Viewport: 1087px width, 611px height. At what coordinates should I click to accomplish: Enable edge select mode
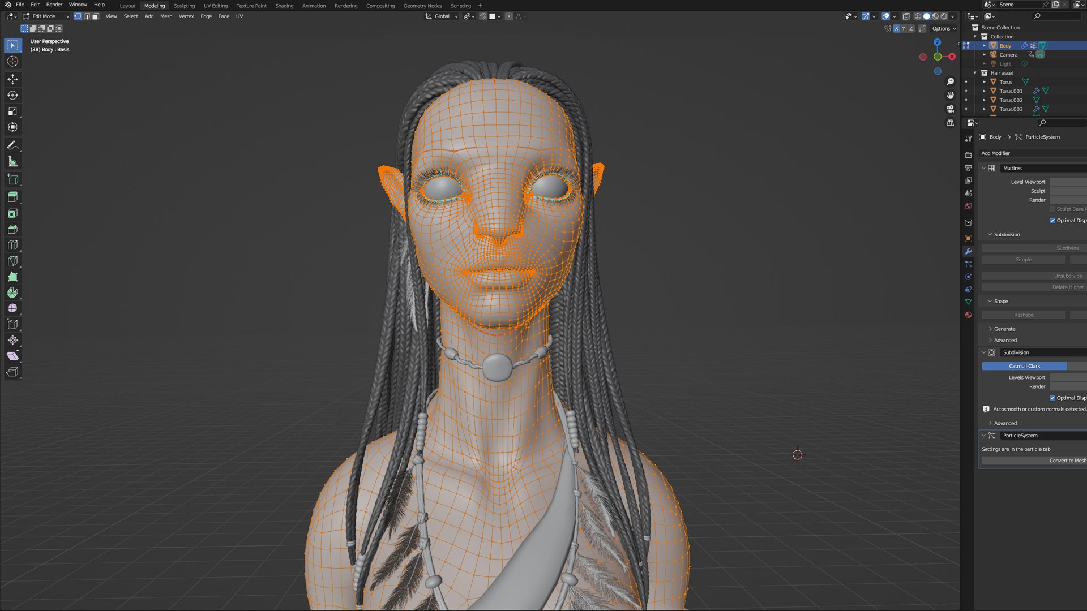[87, 16]
